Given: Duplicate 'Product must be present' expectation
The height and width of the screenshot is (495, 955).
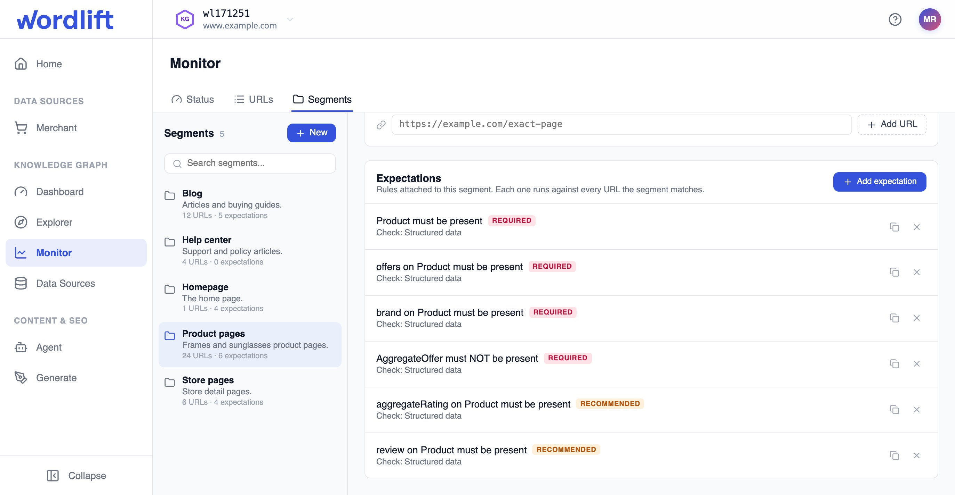Looking at the screenshot, I should (894, 227).
